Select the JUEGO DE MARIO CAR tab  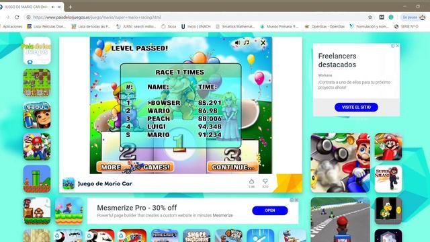click(x=31, y=7)
